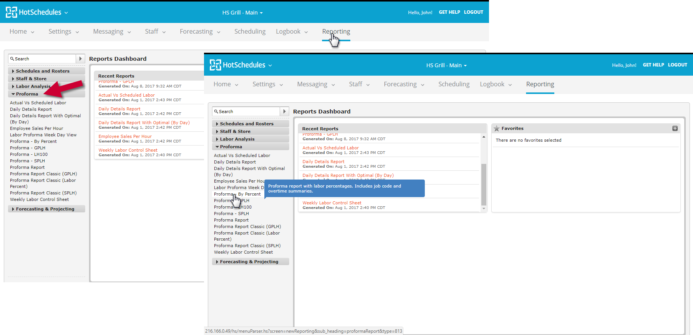Expand Forecasting & Projecting in the back window
The height and width of the screenshot is (335, 693).
(47, 209)
